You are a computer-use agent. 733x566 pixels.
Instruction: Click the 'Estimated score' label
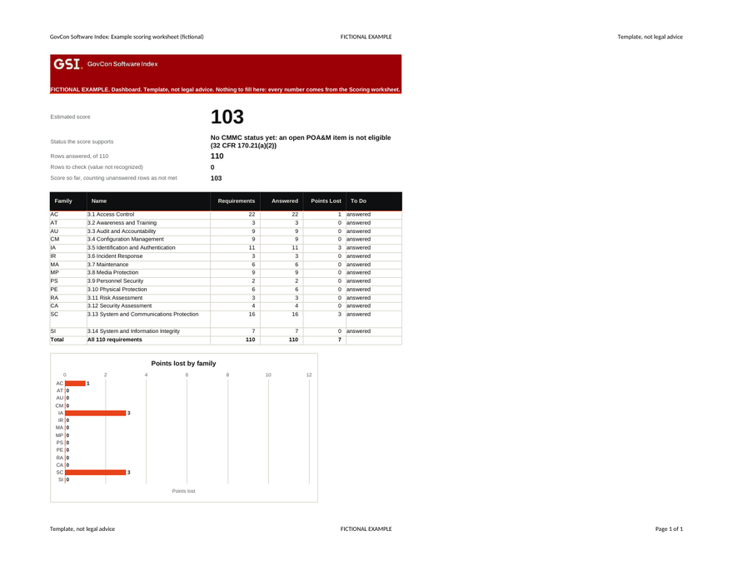70,117
